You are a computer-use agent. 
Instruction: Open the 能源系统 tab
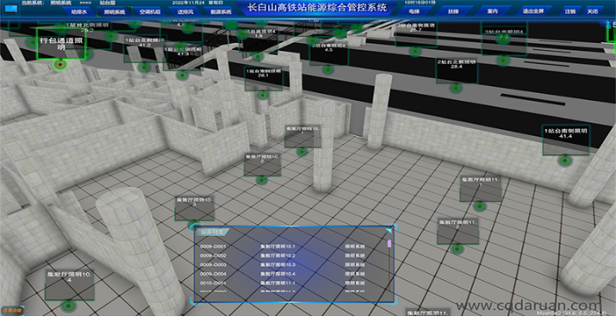(x=221, y=12)
